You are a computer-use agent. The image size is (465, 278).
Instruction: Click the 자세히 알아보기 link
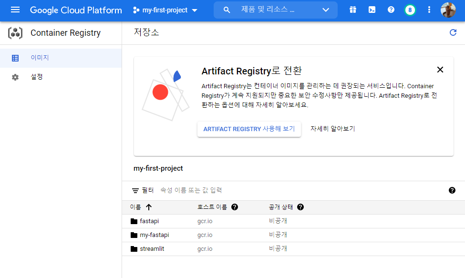click(332, 129)
